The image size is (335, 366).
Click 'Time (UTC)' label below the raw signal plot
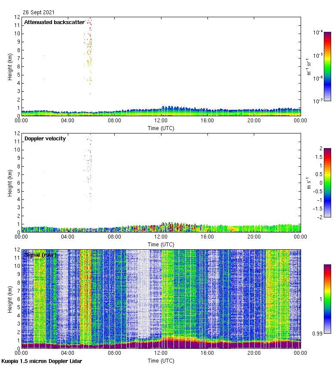click(161, 360)
